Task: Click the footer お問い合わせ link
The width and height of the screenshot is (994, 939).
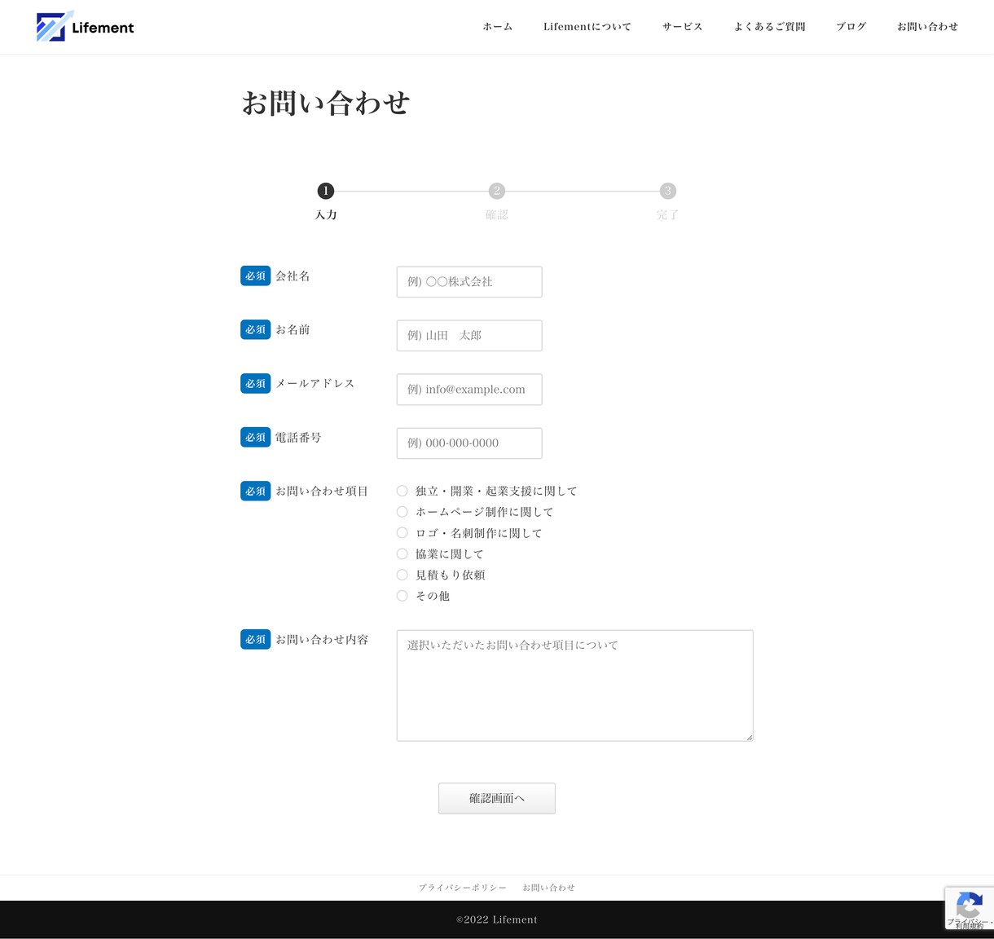Action: [549, 888]
